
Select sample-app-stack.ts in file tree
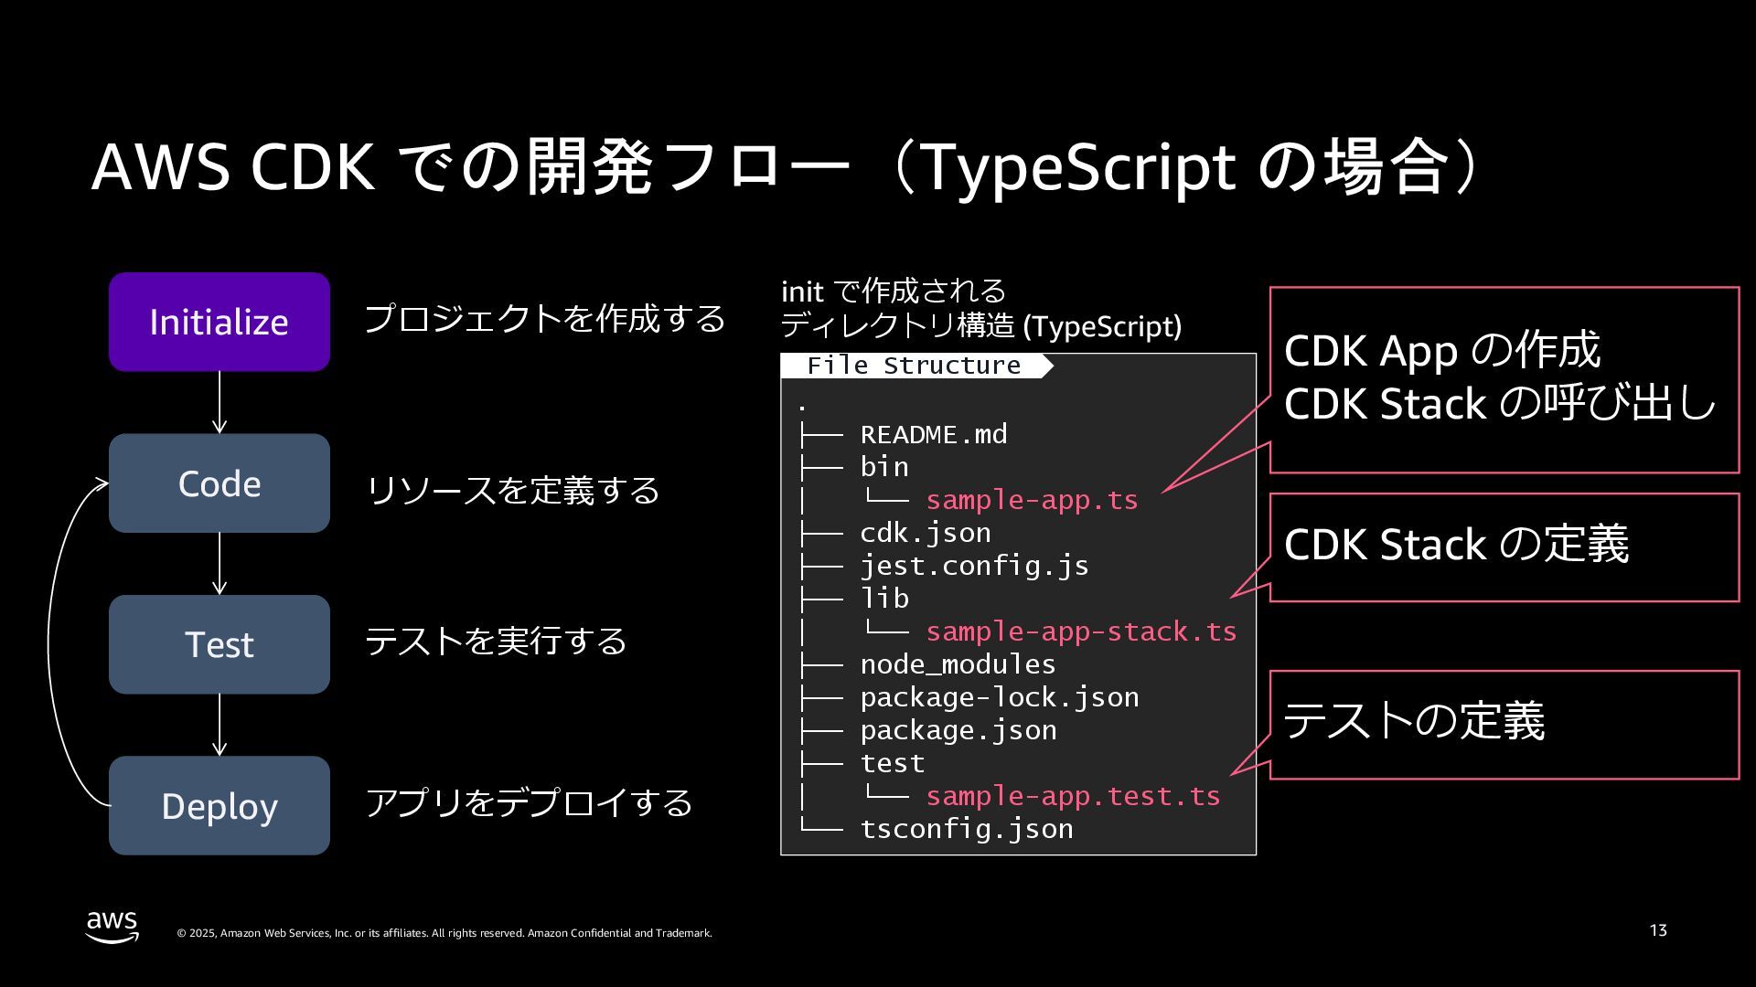coord(1081,631)
